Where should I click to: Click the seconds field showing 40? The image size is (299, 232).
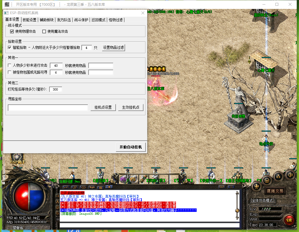point(56,66)
